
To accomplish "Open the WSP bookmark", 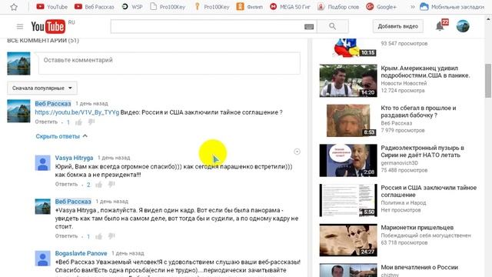I will (x=132, y=7).
